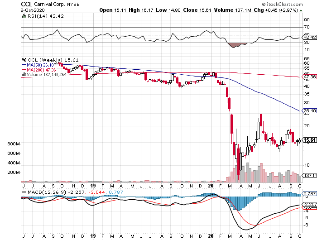Click the Chg +0.45 (+2.97%) value
Image resolution: width=317 pixels, height=240 pixels.
[276, 10]
